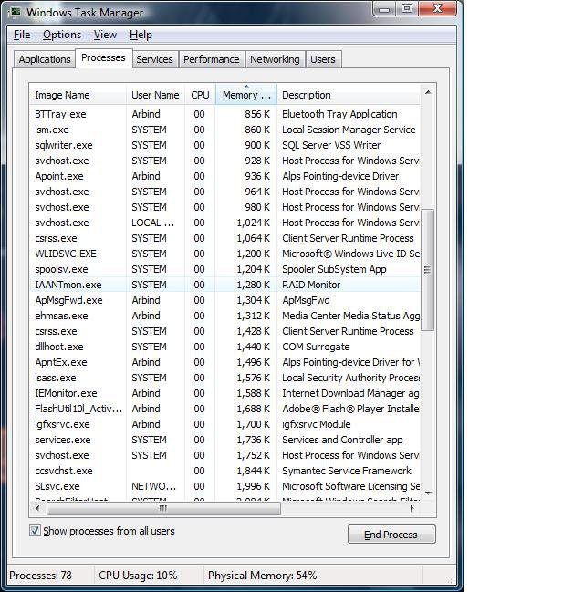Viewport: 584px width, 592px height.
Task: Click the Memory column header
Action: (246, 95)
